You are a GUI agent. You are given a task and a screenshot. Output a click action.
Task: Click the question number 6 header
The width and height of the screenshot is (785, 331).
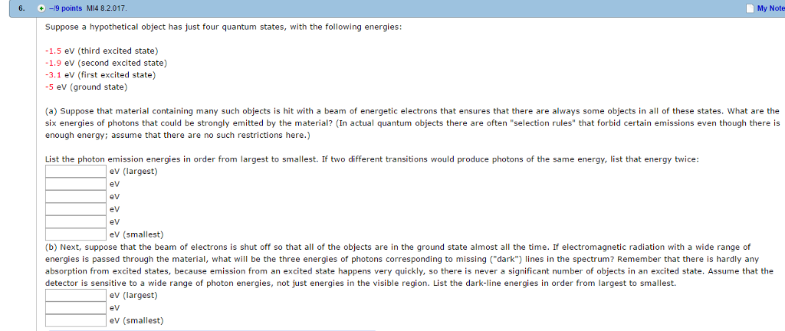coord(20,8)
